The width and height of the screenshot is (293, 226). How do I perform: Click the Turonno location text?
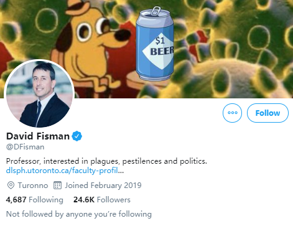tap(33, 186)
